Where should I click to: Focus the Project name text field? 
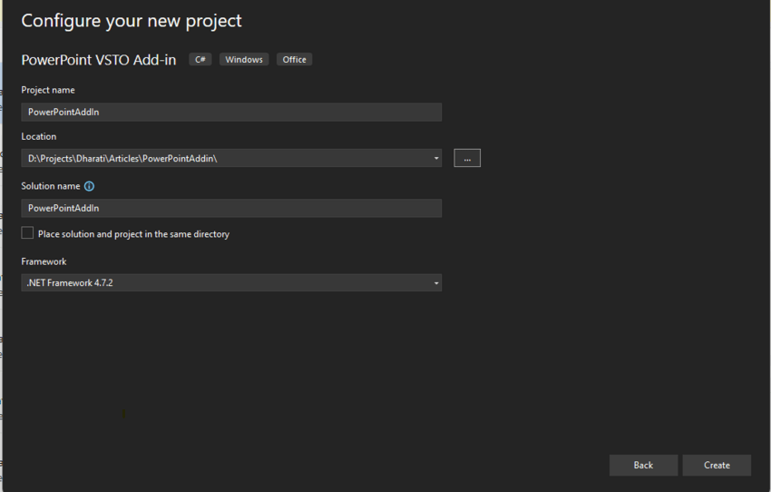coord(231,112)
